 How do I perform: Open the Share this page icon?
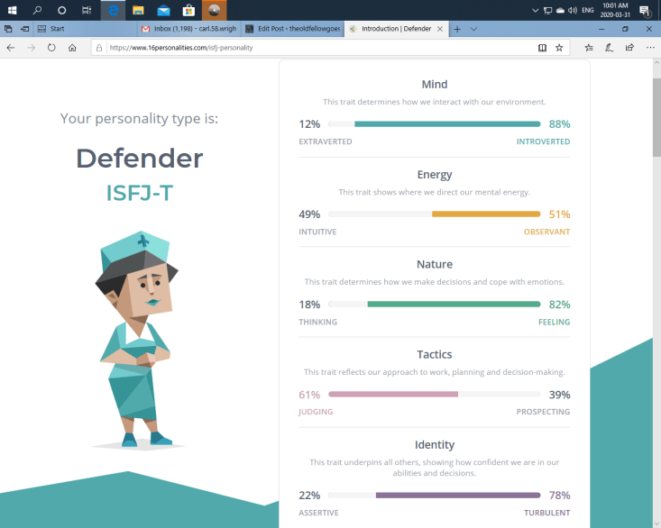[629, 47]
